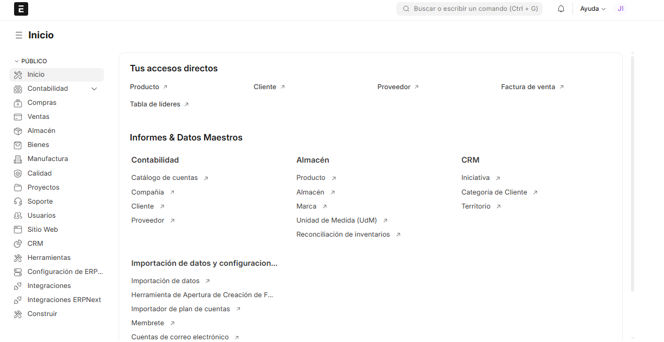
Task: Click the ERPNext logo icon
Action: pyautogui.click(x=21, y=9)
